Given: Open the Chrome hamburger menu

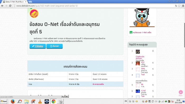Looking at the screenshot, I should (183, 6).
